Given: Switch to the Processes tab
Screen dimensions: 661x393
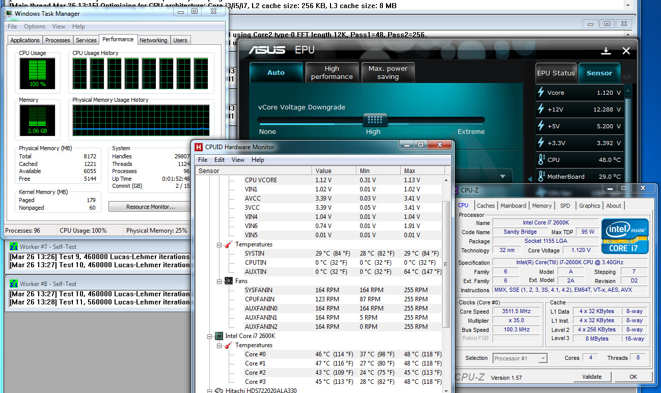Looking at the screenshot, I should point(58,40).
